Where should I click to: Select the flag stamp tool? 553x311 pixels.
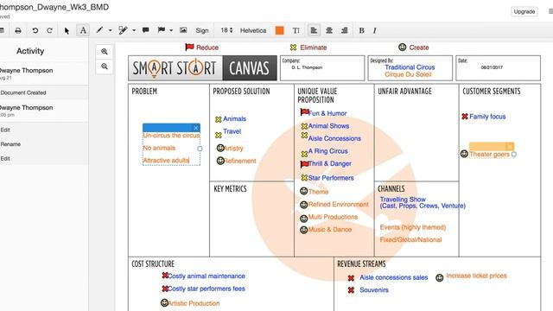162,30
